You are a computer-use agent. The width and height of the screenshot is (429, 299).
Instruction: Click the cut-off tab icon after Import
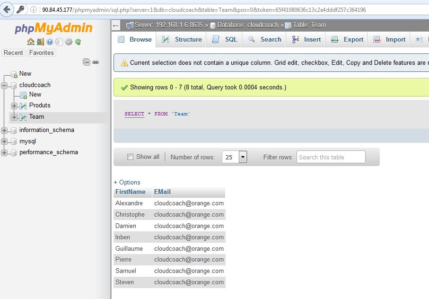[x=419, y=40]
